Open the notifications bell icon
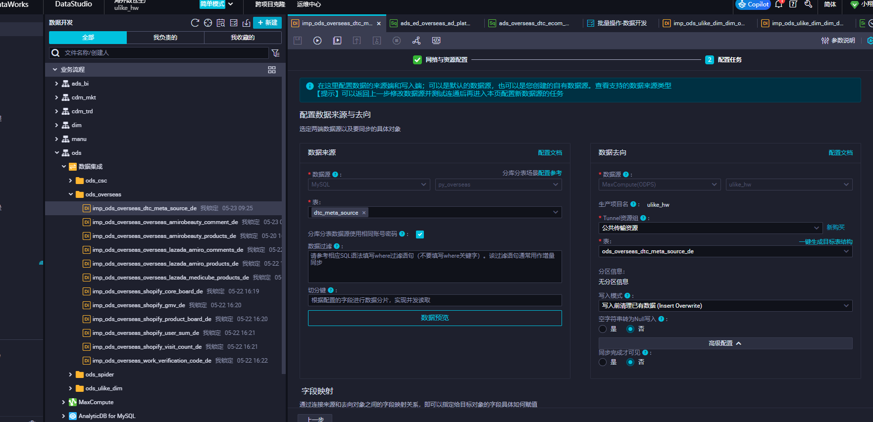This screenshot has height=422, width=873. 779,4
